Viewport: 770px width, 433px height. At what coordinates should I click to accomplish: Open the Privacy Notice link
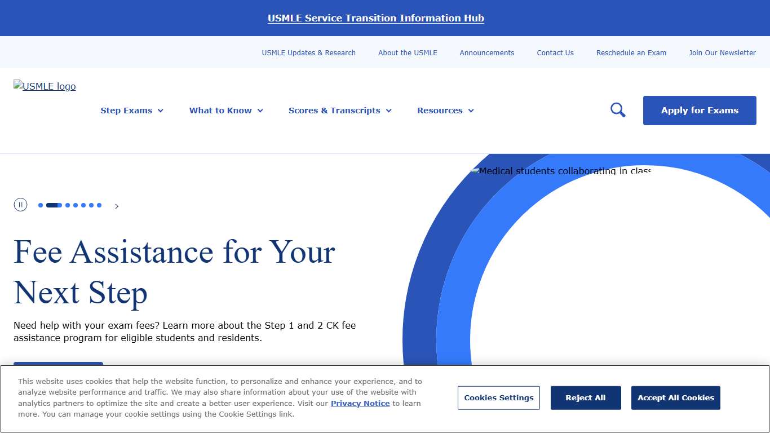tap(360, 403)
